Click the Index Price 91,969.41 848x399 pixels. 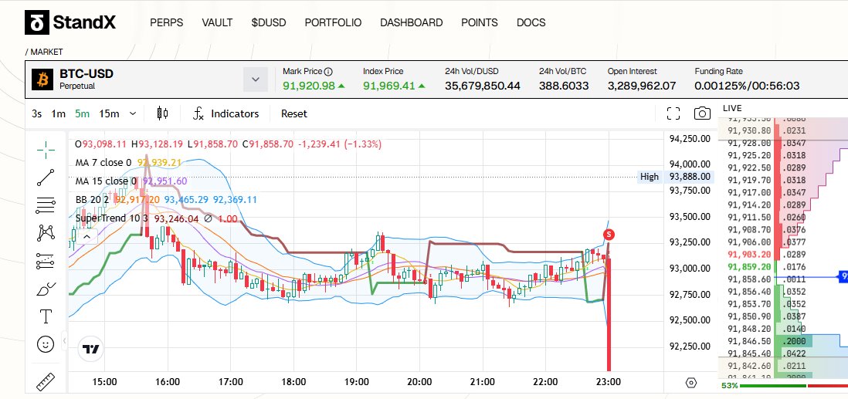click(389, 86)
